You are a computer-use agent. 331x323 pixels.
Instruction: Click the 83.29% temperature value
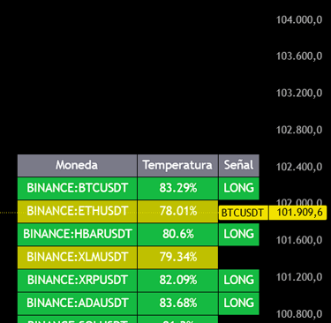(x=177, y=188)
